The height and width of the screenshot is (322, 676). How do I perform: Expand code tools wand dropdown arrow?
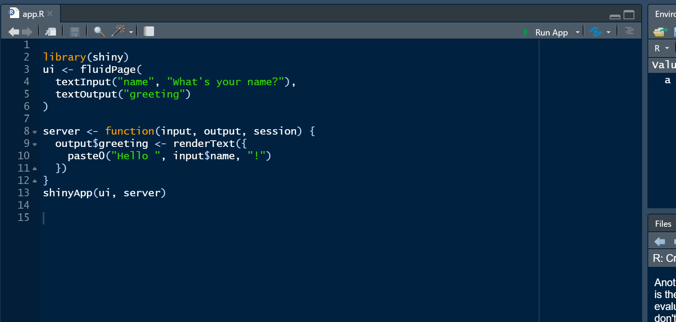(x=131, y=32)
